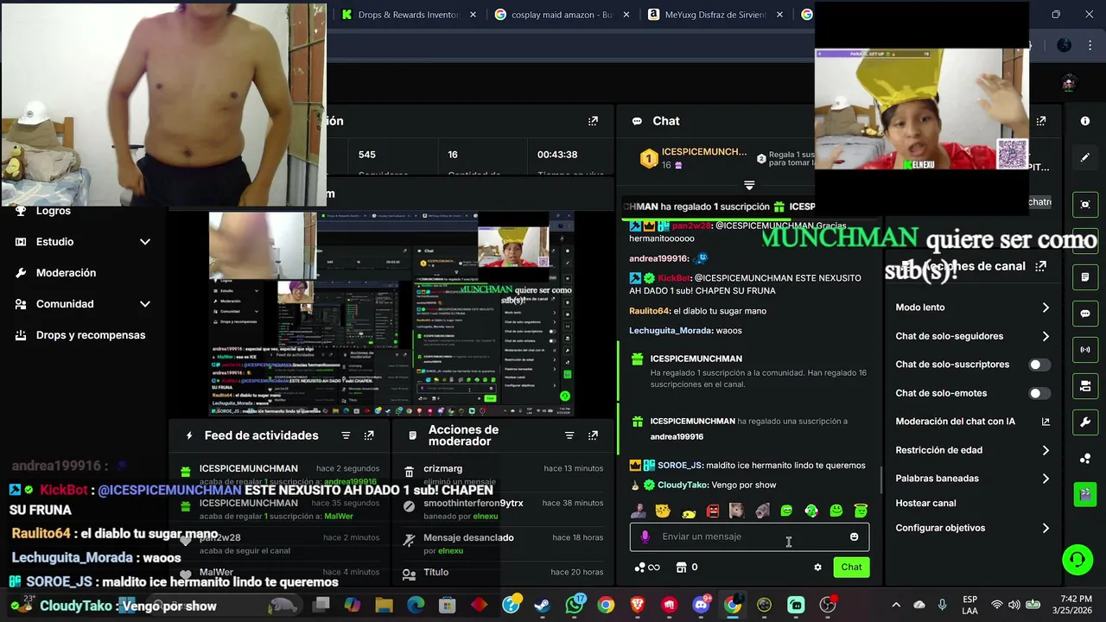This screenshot has height=622, width=1106.
Task: Open elnexu link under Mensaje desanclado
Action: [x=450, y=551]
